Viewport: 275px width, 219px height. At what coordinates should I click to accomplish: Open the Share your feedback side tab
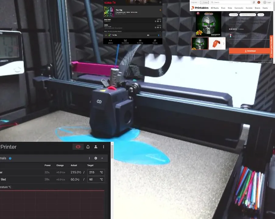(x=271, y=46)
